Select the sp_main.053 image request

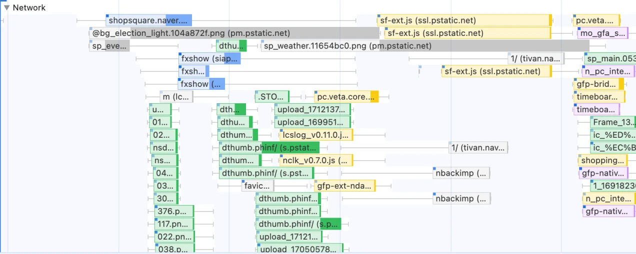pos(609,59)
